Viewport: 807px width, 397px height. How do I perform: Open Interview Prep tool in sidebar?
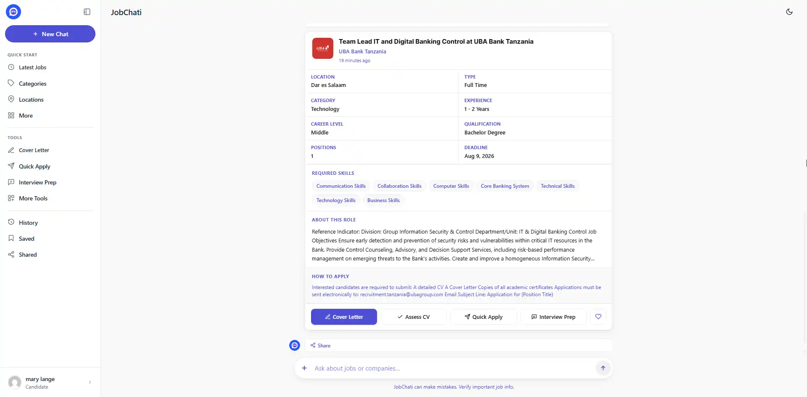[x=50, y=182]
